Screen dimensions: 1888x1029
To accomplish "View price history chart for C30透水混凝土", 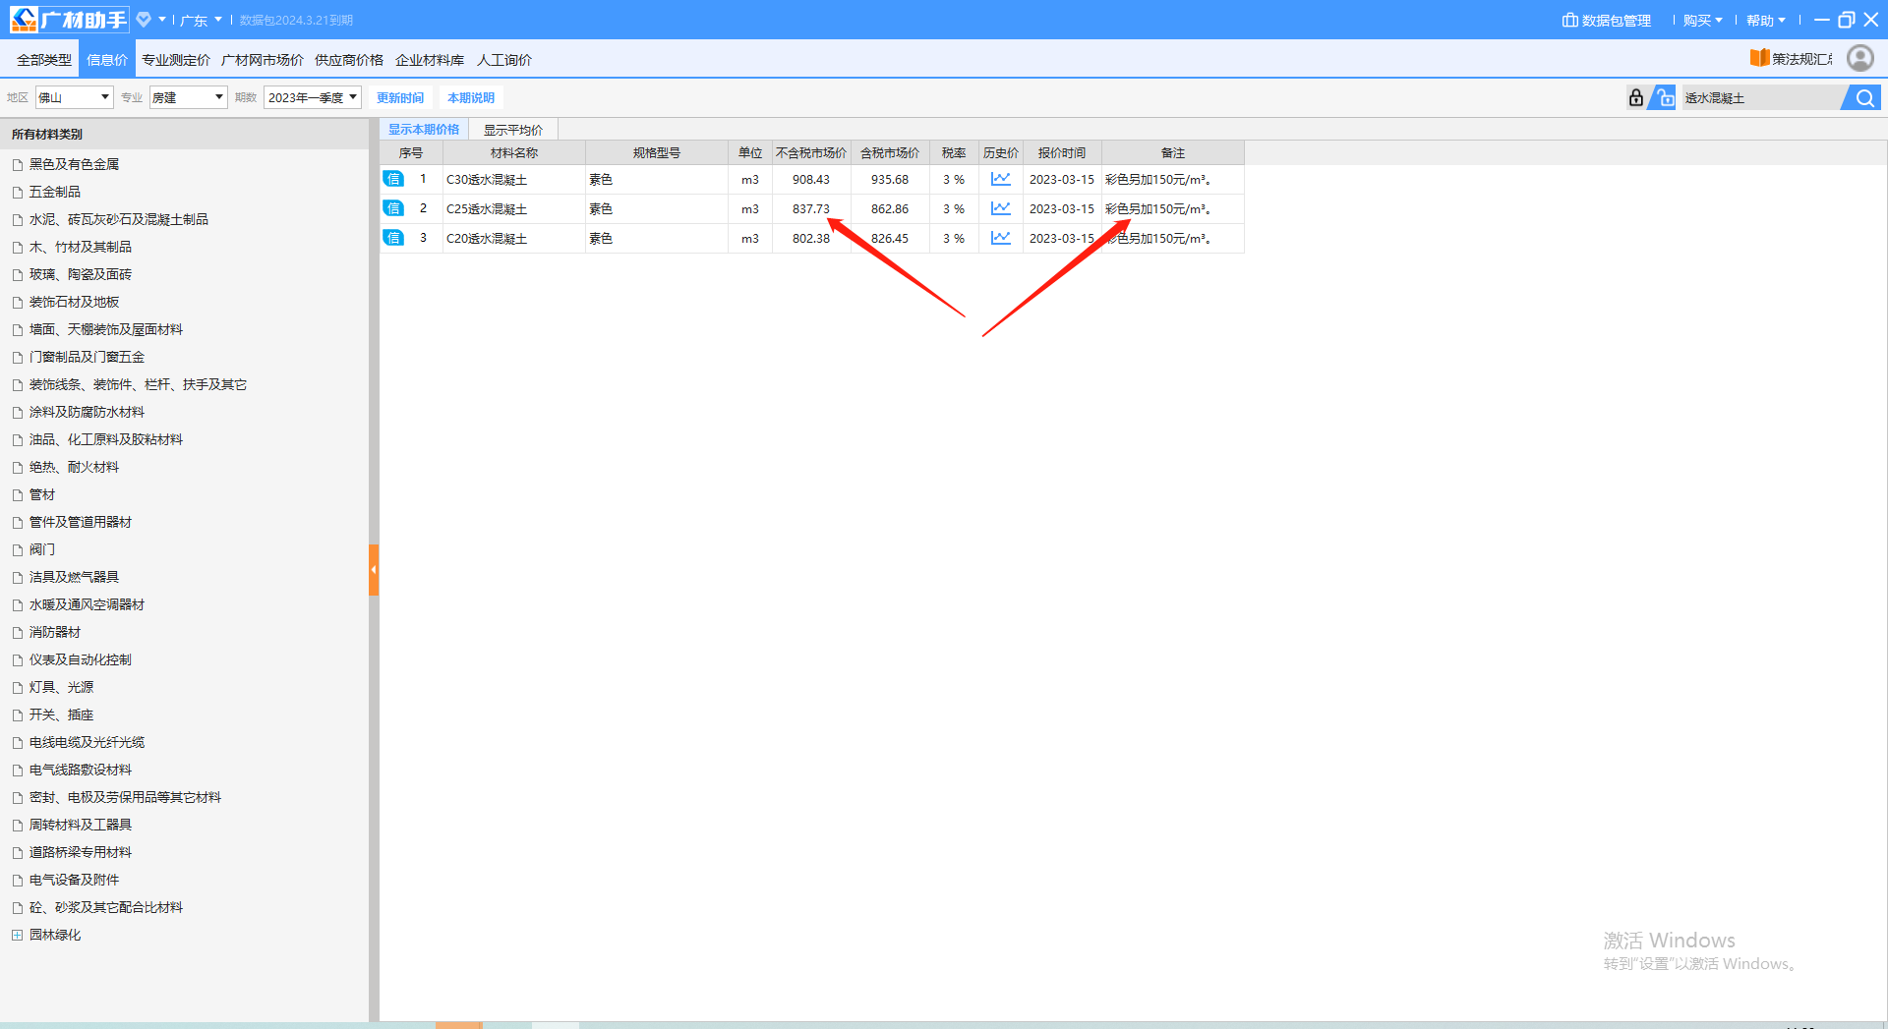I will [1000, 179].
